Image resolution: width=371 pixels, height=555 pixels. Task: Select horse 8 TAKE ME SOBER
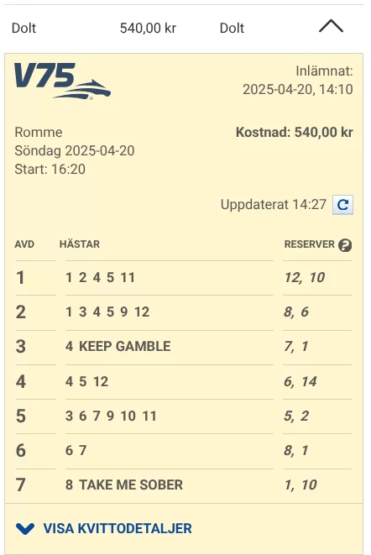124,485
